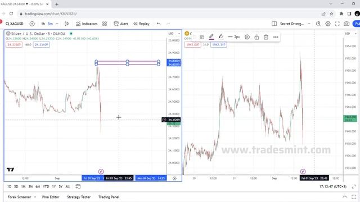Bookmark this page with the star icon
This screenshot has width=360, height=202.
coord(331,13)
